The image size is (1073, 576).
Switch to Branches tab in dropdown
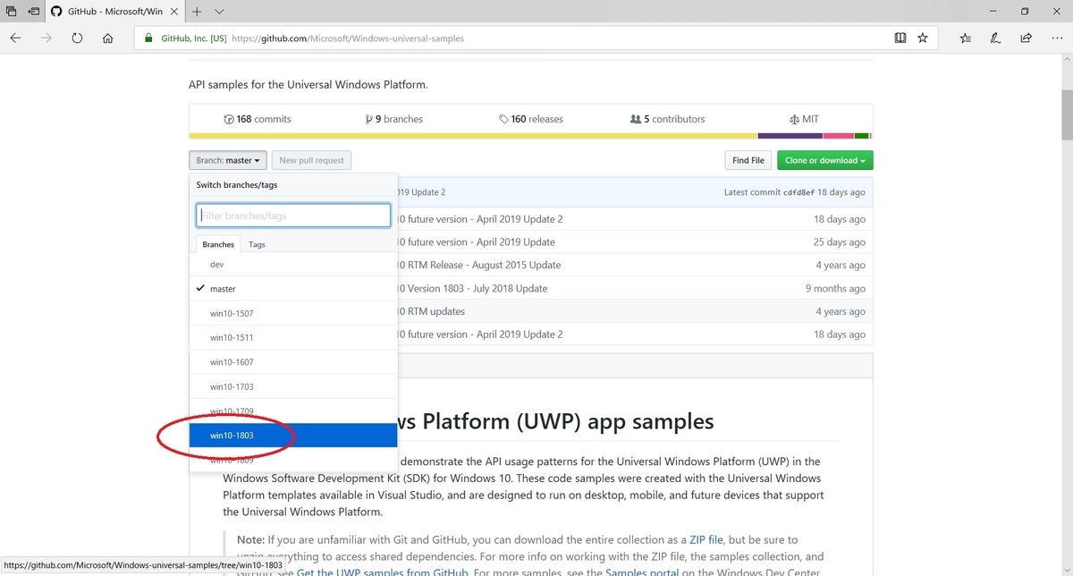coord(218,244)
